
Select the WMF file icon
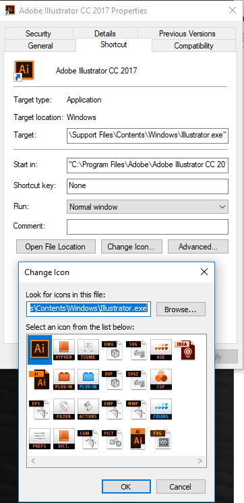point(137,409)
